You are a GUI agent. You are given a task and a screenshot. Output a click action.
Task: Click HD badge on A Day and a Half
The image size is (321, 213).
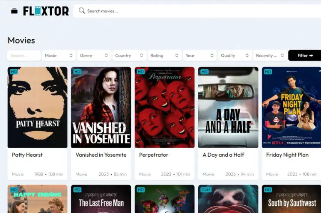204,72
